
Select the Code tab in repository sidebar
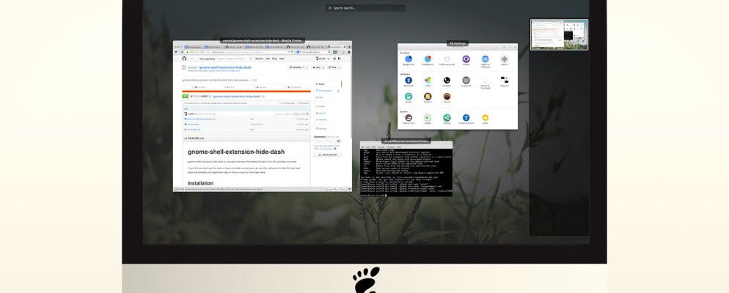(320, 84)
